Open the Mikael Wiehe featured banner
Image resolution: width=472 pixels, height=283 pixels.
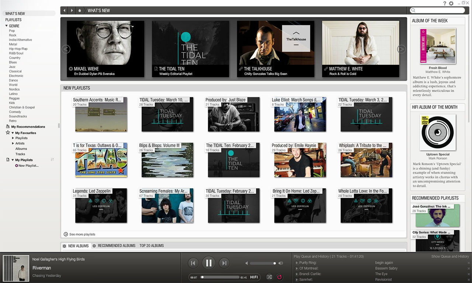105,49
